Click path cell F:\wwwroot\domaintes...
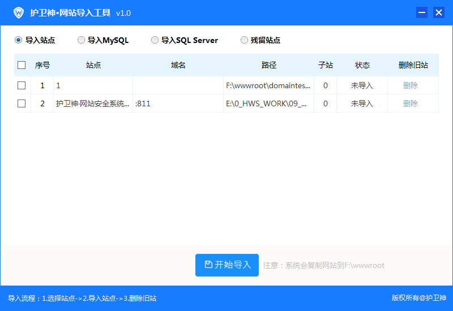 pos(268,85)
